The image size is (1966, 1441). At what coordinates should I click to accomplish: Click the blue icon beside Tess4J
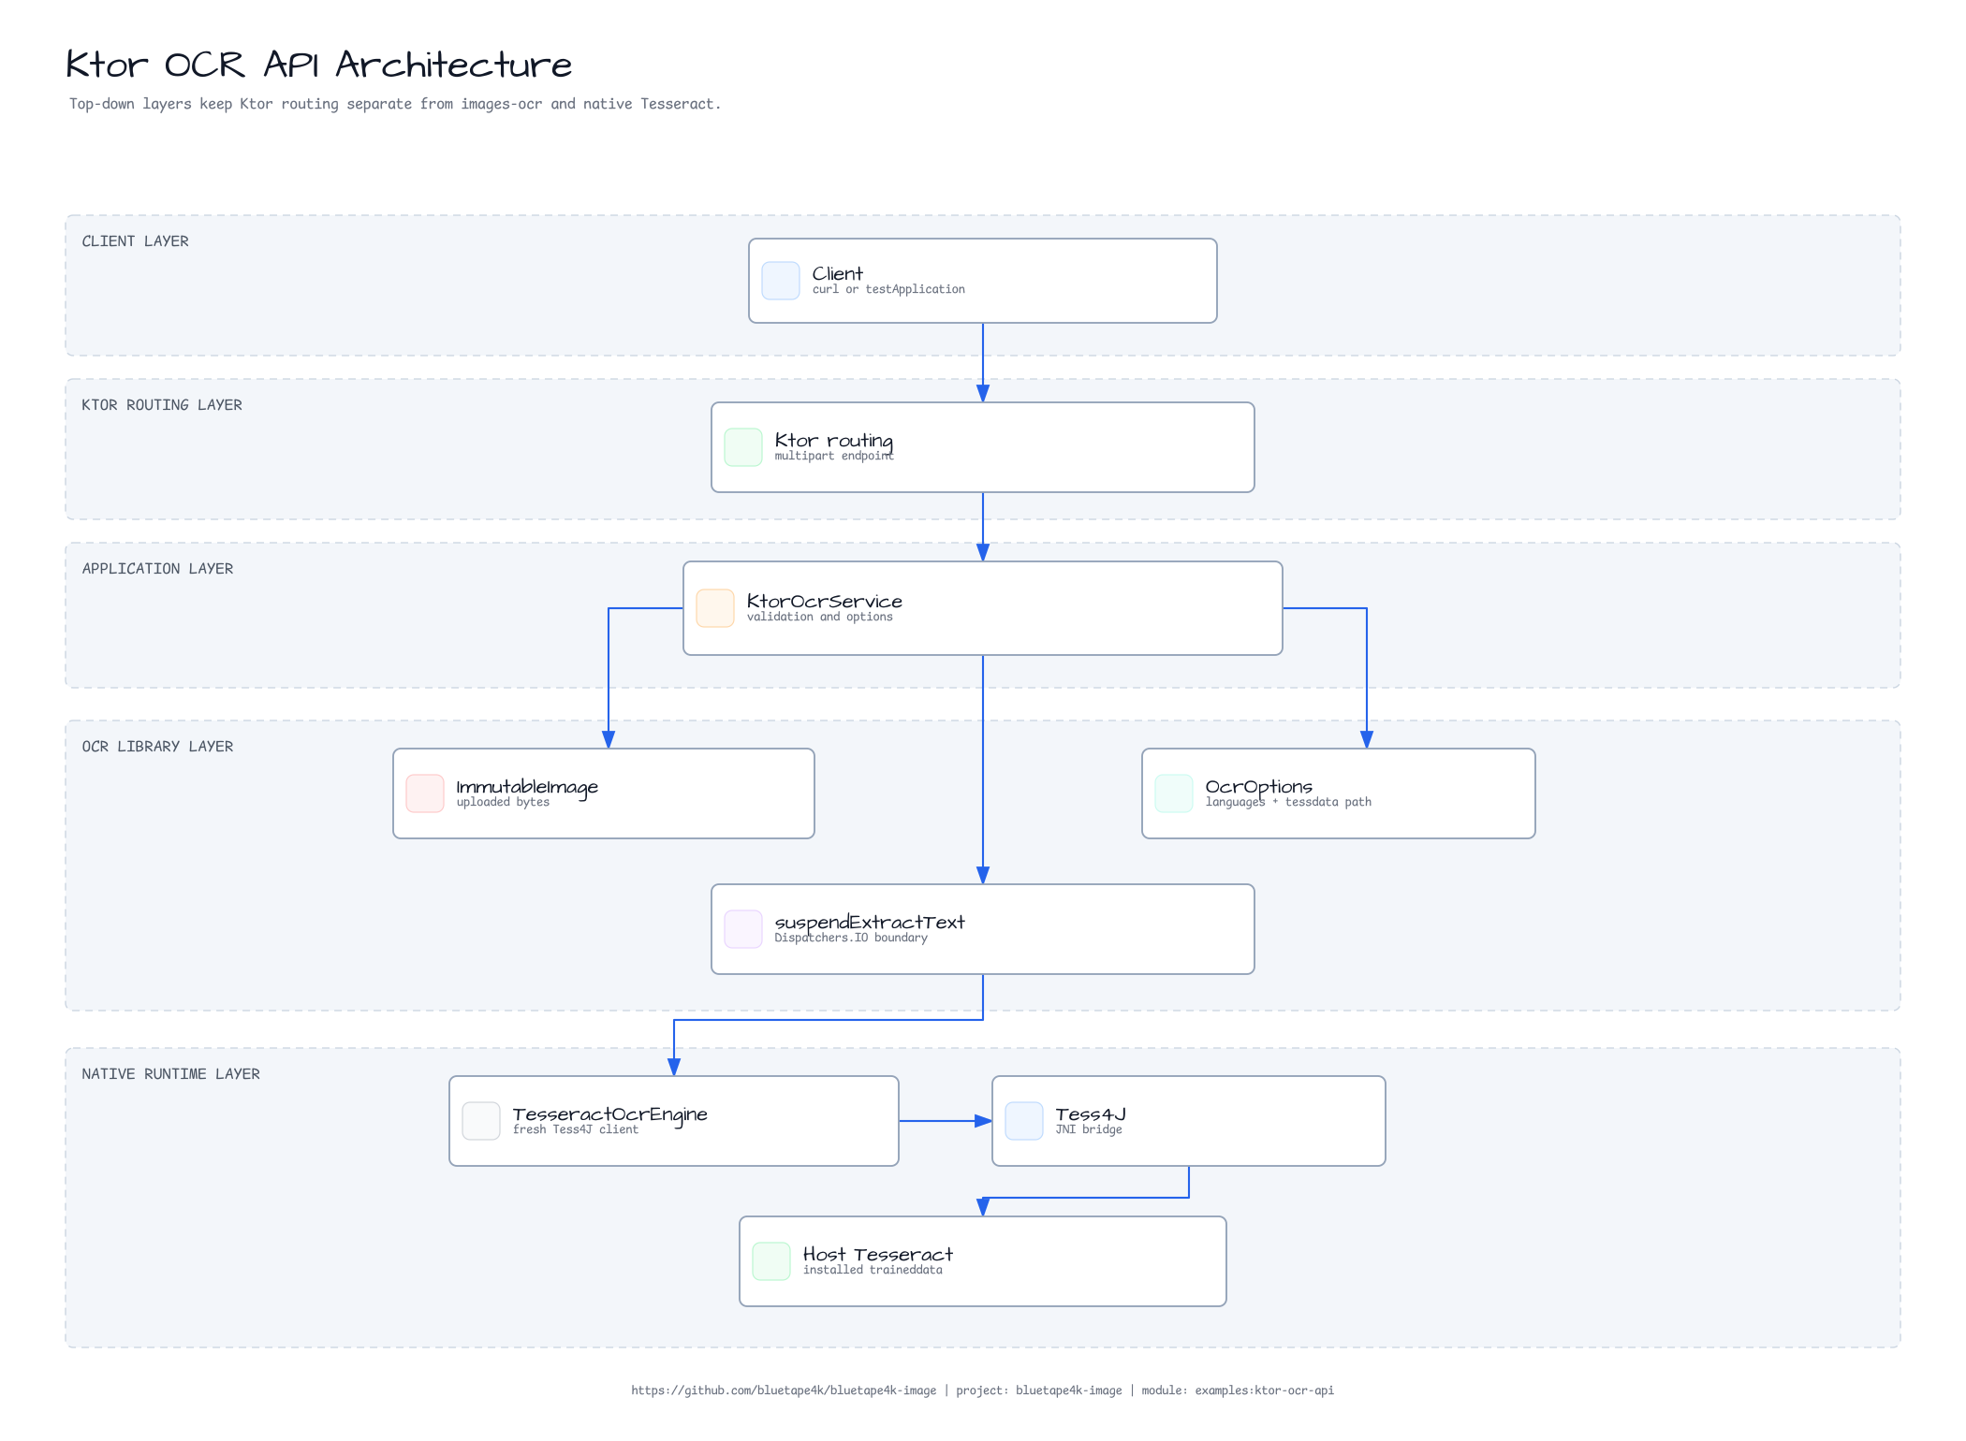(x=1024, y=1121)
